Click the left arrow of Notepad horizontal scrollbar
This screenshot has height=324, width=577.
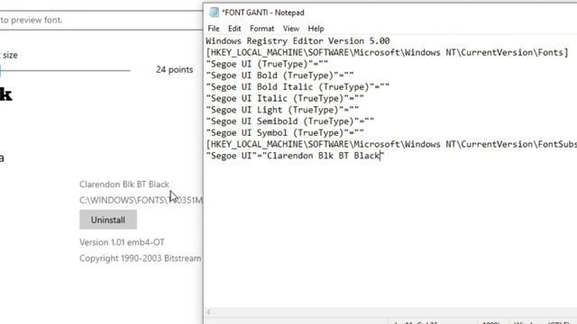point(208,312)
